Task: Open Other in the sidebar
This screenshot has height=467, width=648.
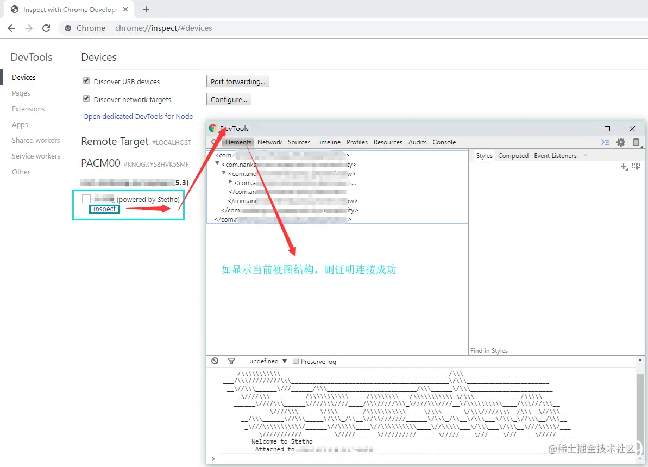Action: 21,172
